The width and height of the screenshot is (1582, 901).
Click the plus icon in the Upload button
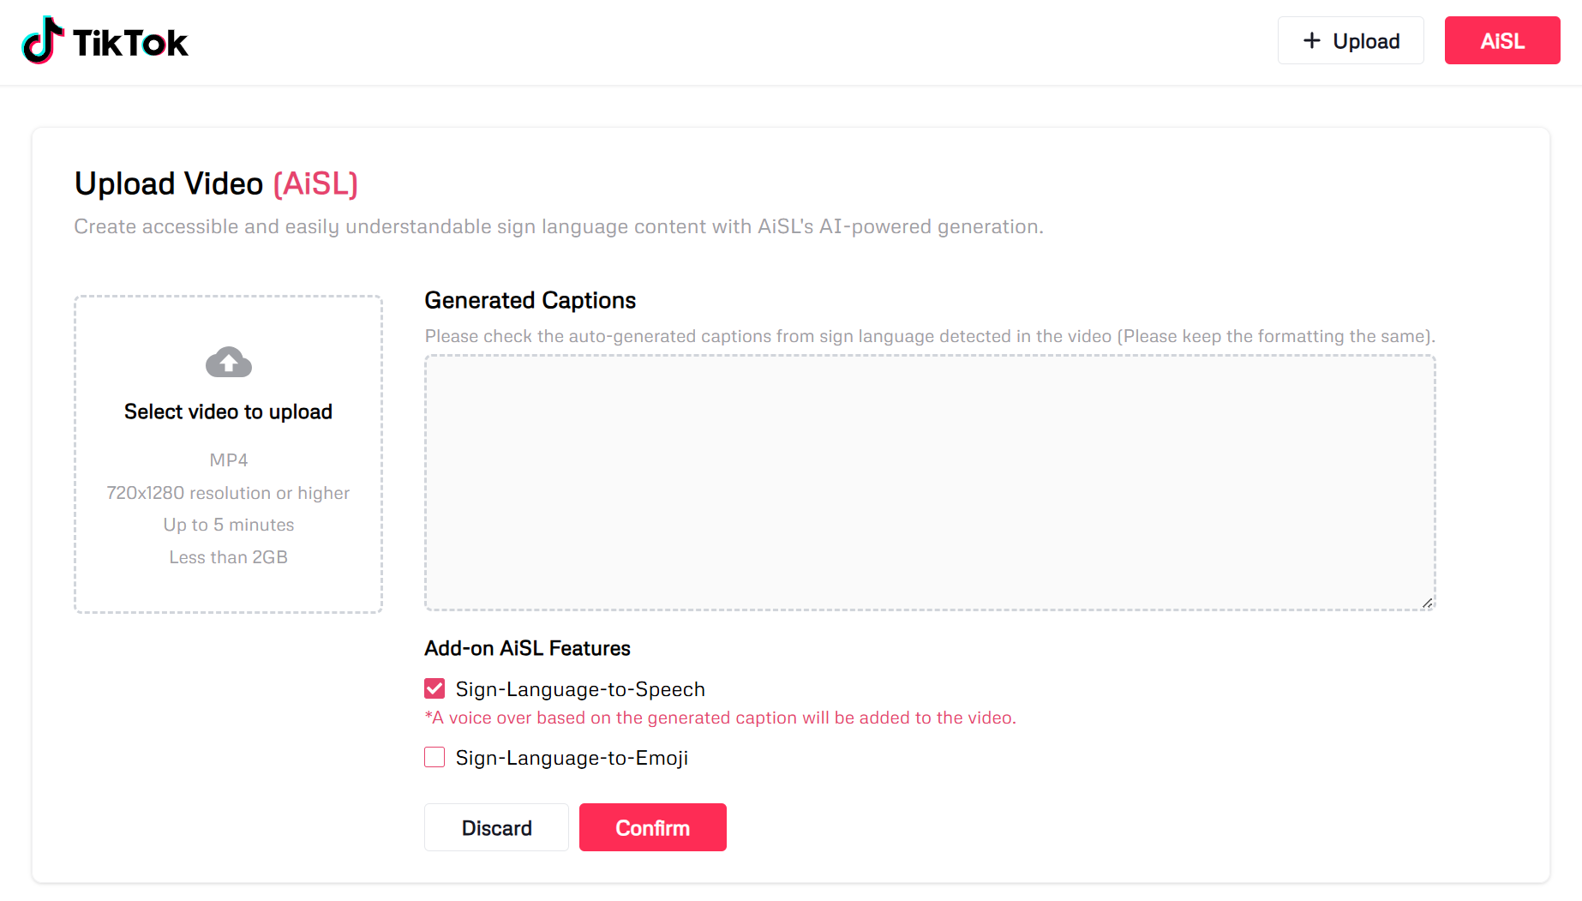pos(1311,40)
